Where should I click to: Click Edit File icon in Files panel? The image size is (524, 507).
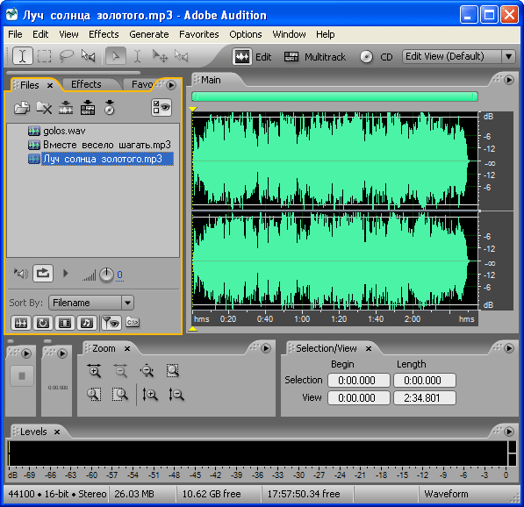[66, 108]
